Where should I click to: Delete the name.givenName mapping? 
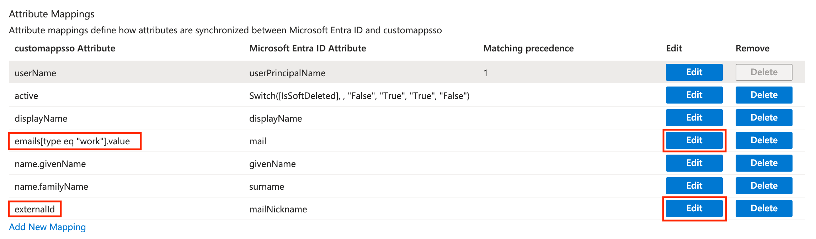point(764,163)
